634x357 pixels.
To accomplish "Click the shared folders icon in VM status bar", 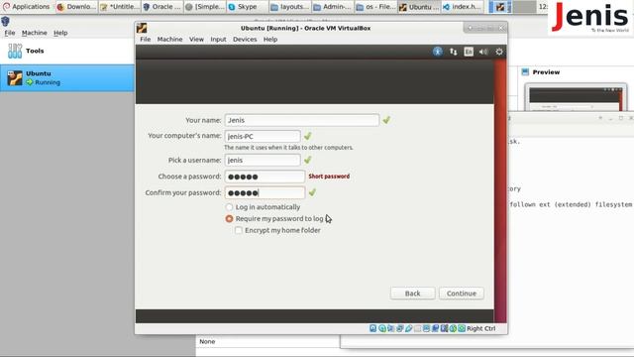I will point(418,328).
